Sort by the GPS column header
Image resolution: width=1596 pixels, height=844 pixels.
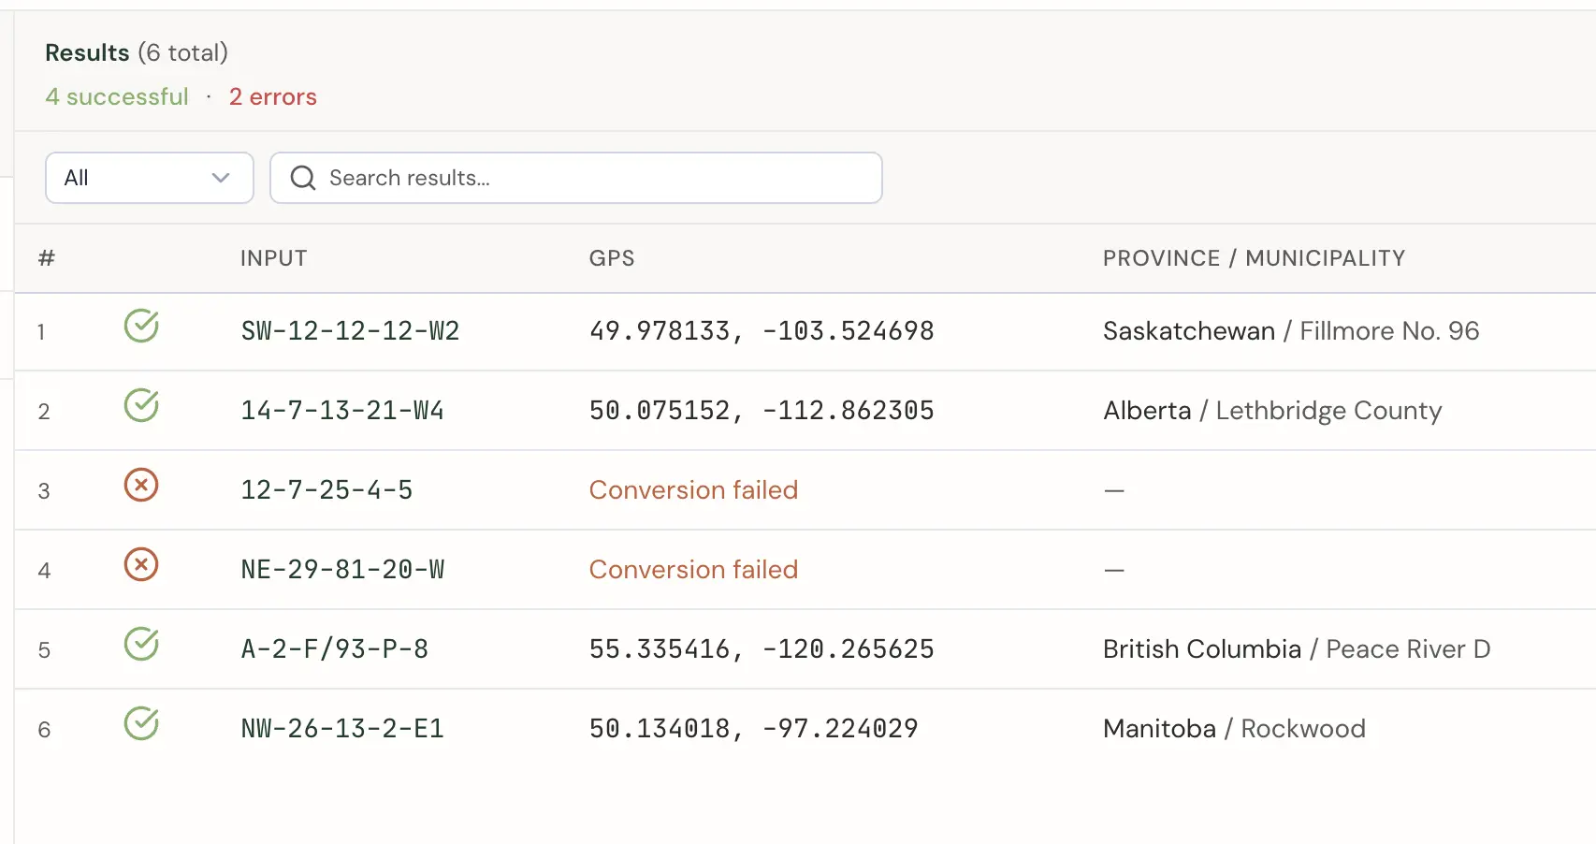[x=612, y=258]
